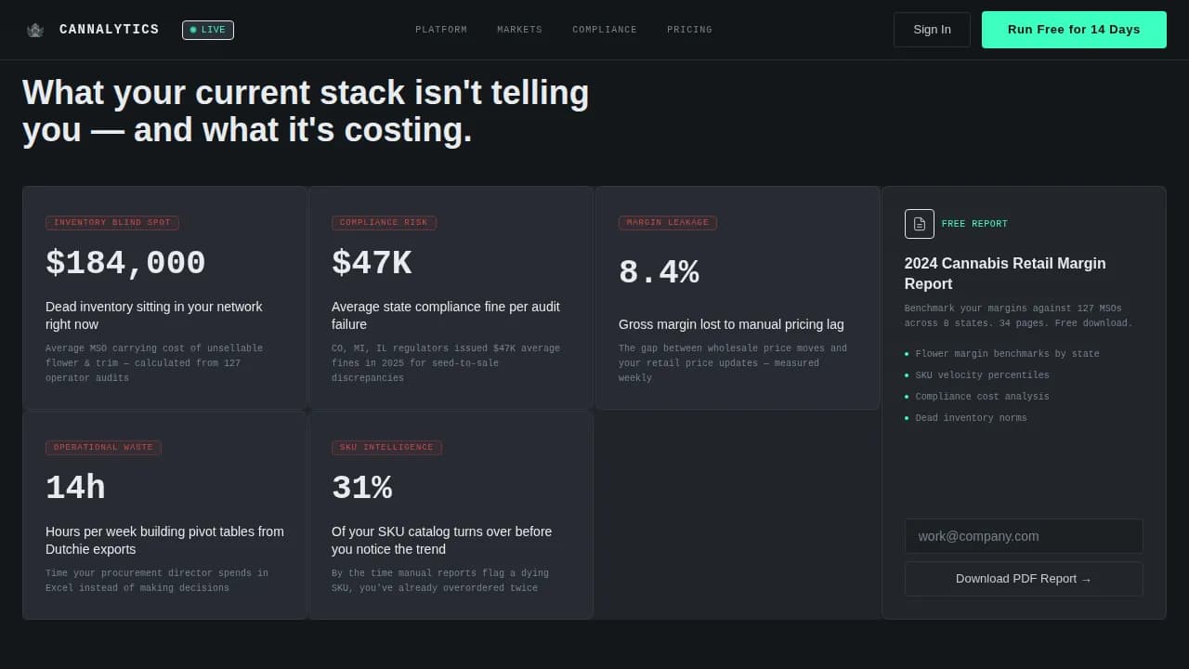Viewport: 1189px width, 669px height.
Task: Open the Markets nav menu
Action: pyautogui.click(x=519, y=30)
